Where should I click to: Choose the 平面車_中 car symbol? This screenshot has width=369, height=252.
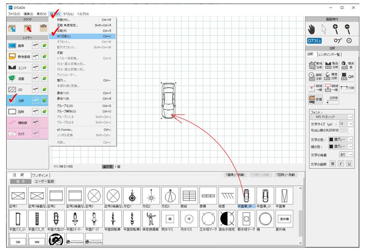tap(246, 196)
